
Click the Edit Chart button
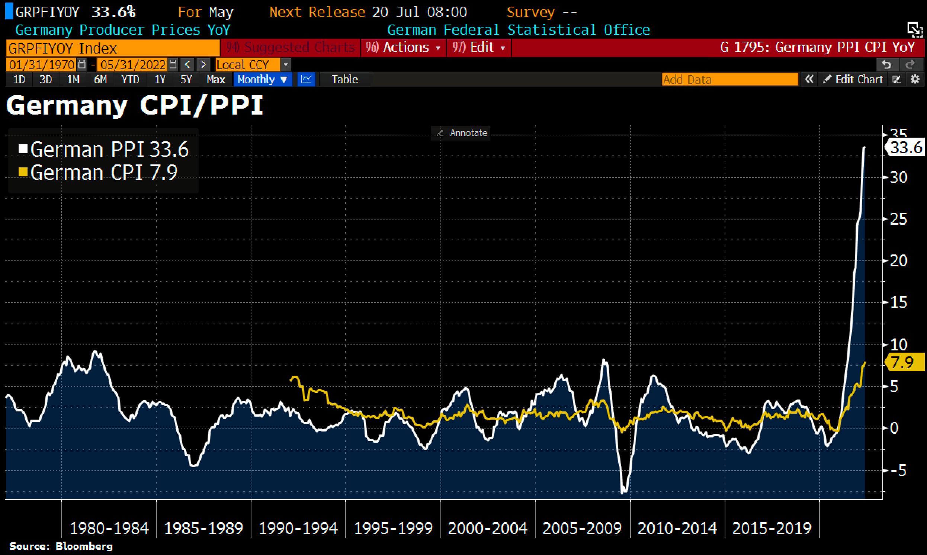coord(853,79)
